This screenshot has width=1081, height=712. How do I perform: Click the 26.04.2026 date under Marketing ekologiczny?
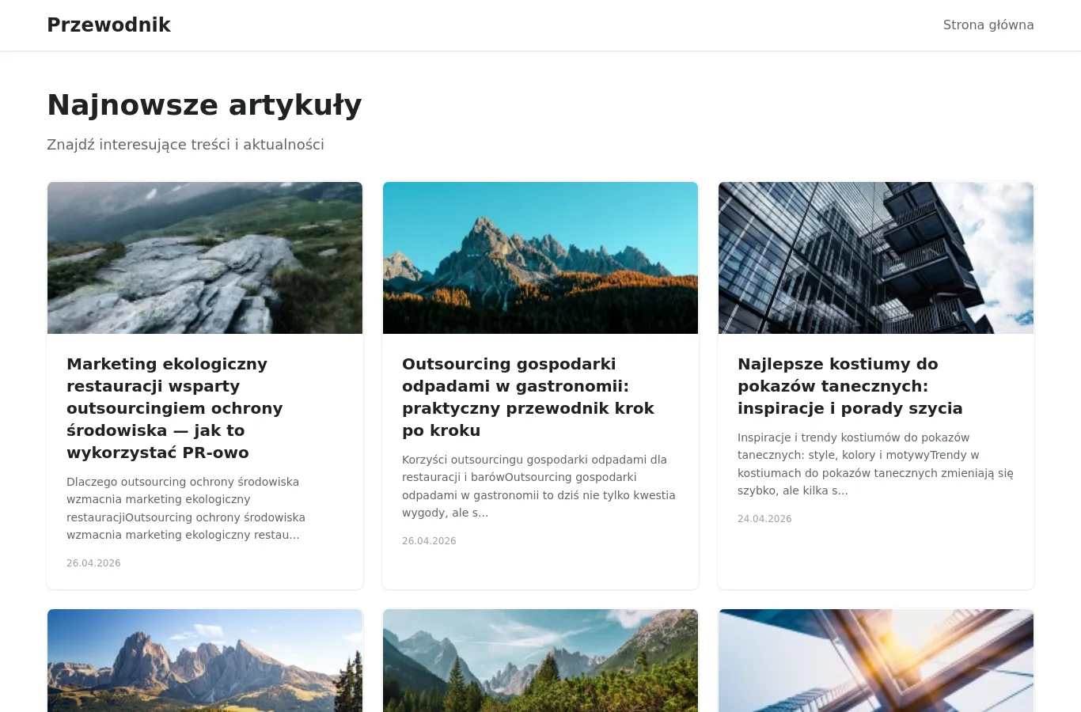click(93, 563)
